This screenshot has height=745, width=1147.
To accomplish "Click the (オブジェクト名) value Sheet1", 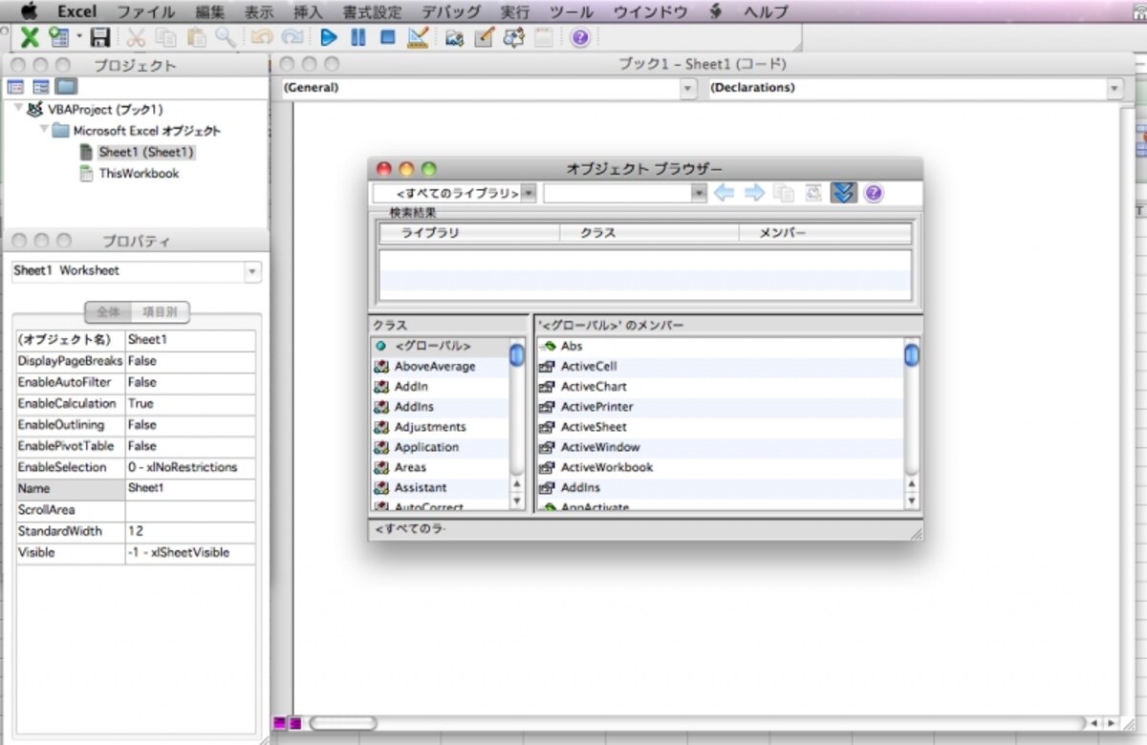I will (x=190, y=340).
